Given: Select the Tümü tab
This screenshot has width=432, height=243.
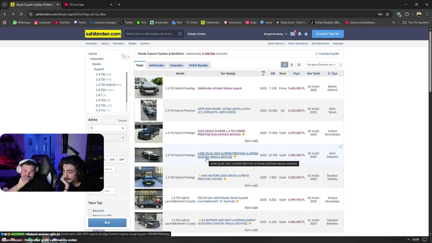Looking at the screenshot, I should click(x=140, y=65).
